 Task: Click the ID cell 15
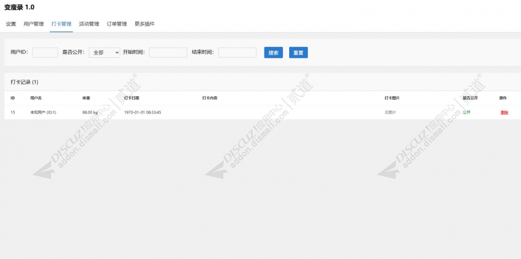[x=13, y=112]
